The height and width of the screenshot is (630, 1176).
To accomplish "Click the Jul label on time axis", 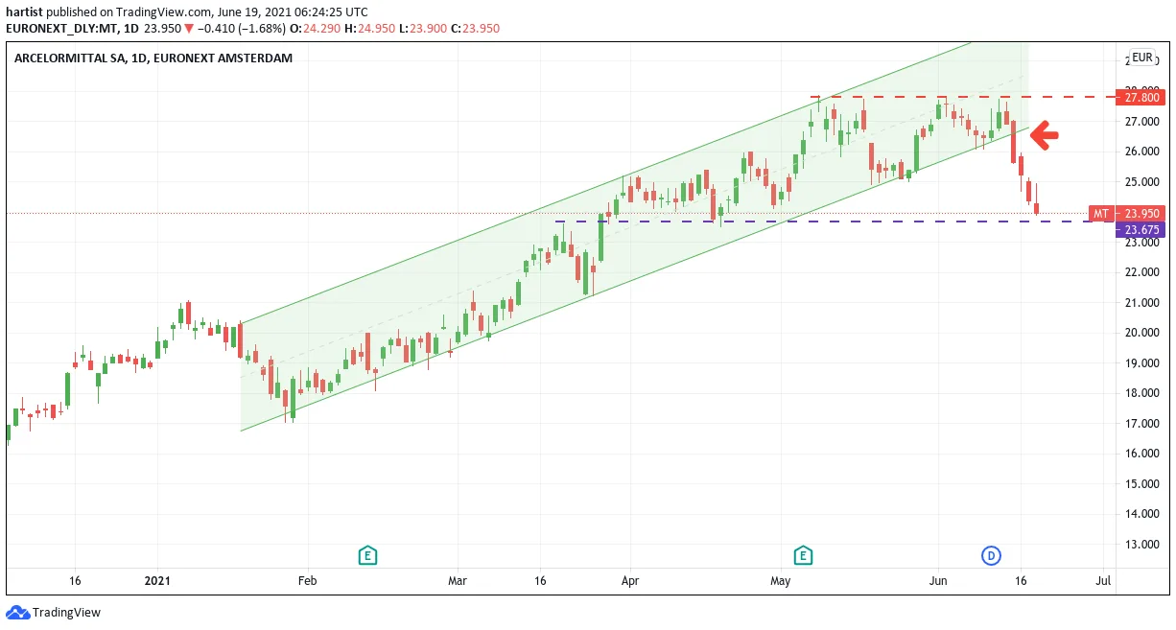I will coord(1104,581).
